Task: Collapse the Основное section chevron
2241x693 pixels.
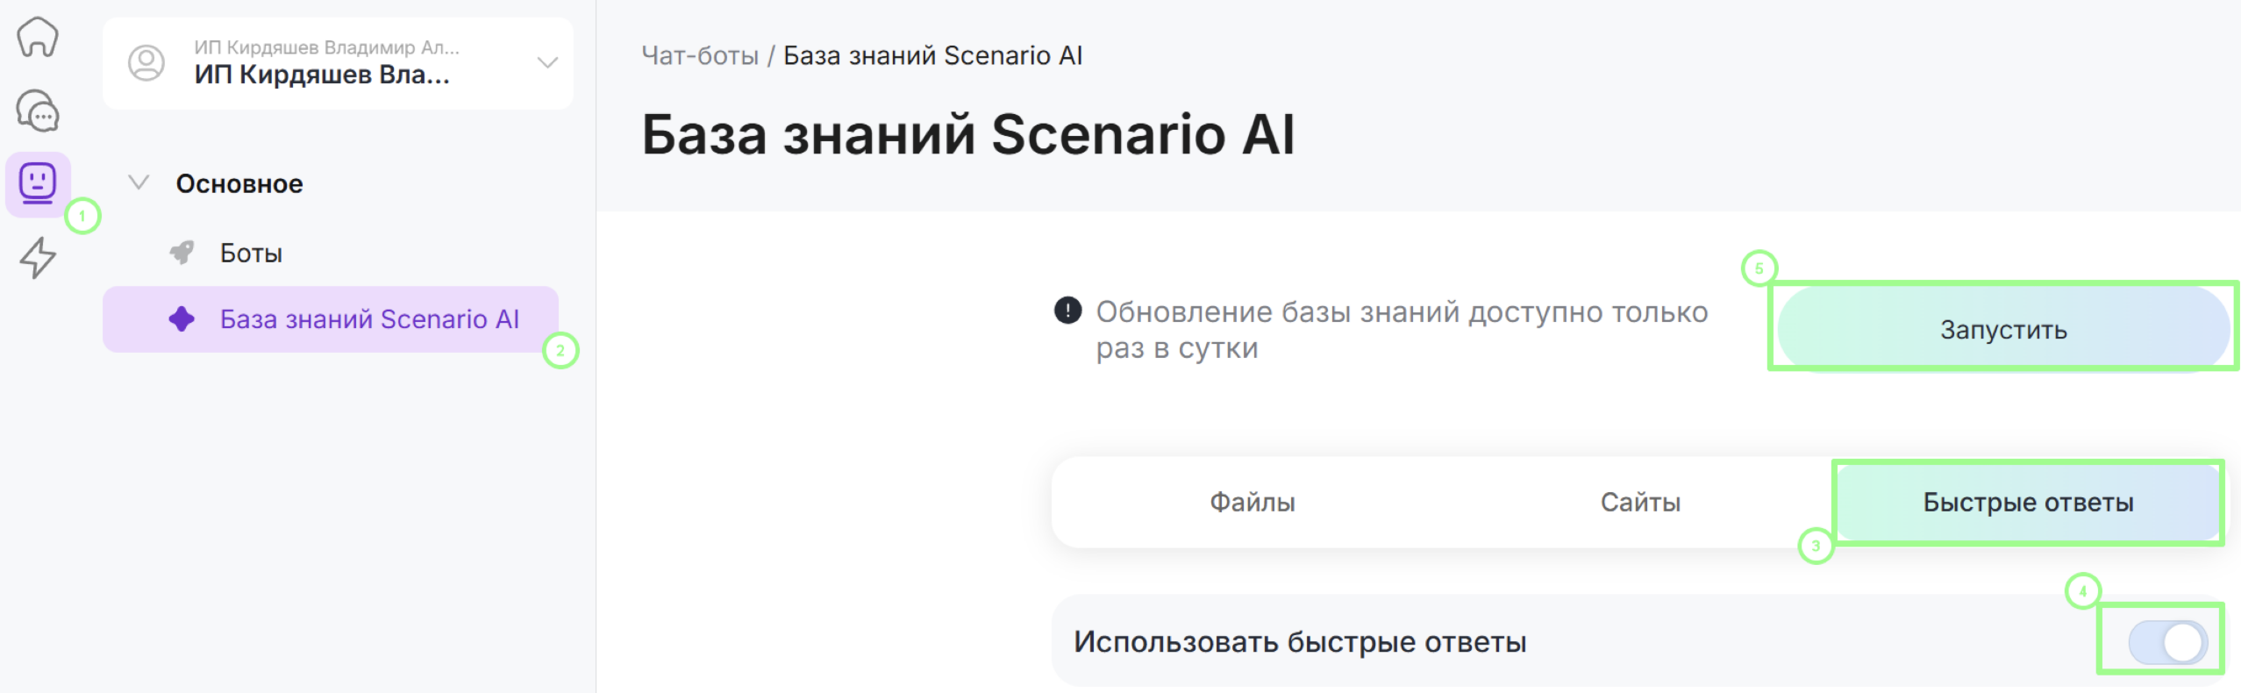Action: [139, 182]
